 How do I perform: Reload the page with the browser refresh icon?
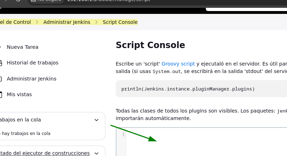point(18,1)
